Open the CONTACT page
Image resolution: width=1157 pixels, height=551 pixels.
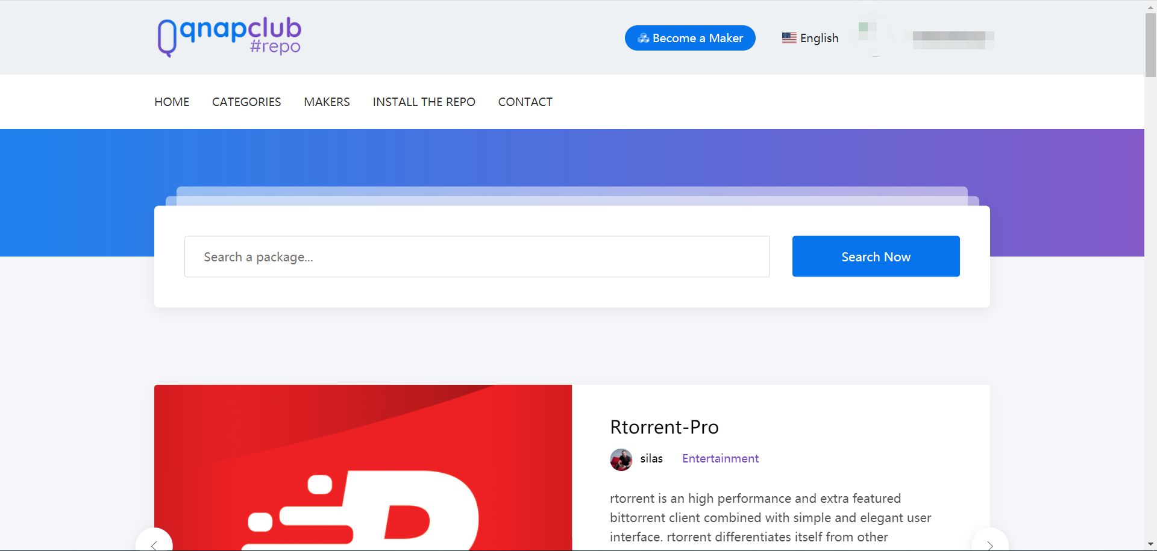(x=525, y=102)
